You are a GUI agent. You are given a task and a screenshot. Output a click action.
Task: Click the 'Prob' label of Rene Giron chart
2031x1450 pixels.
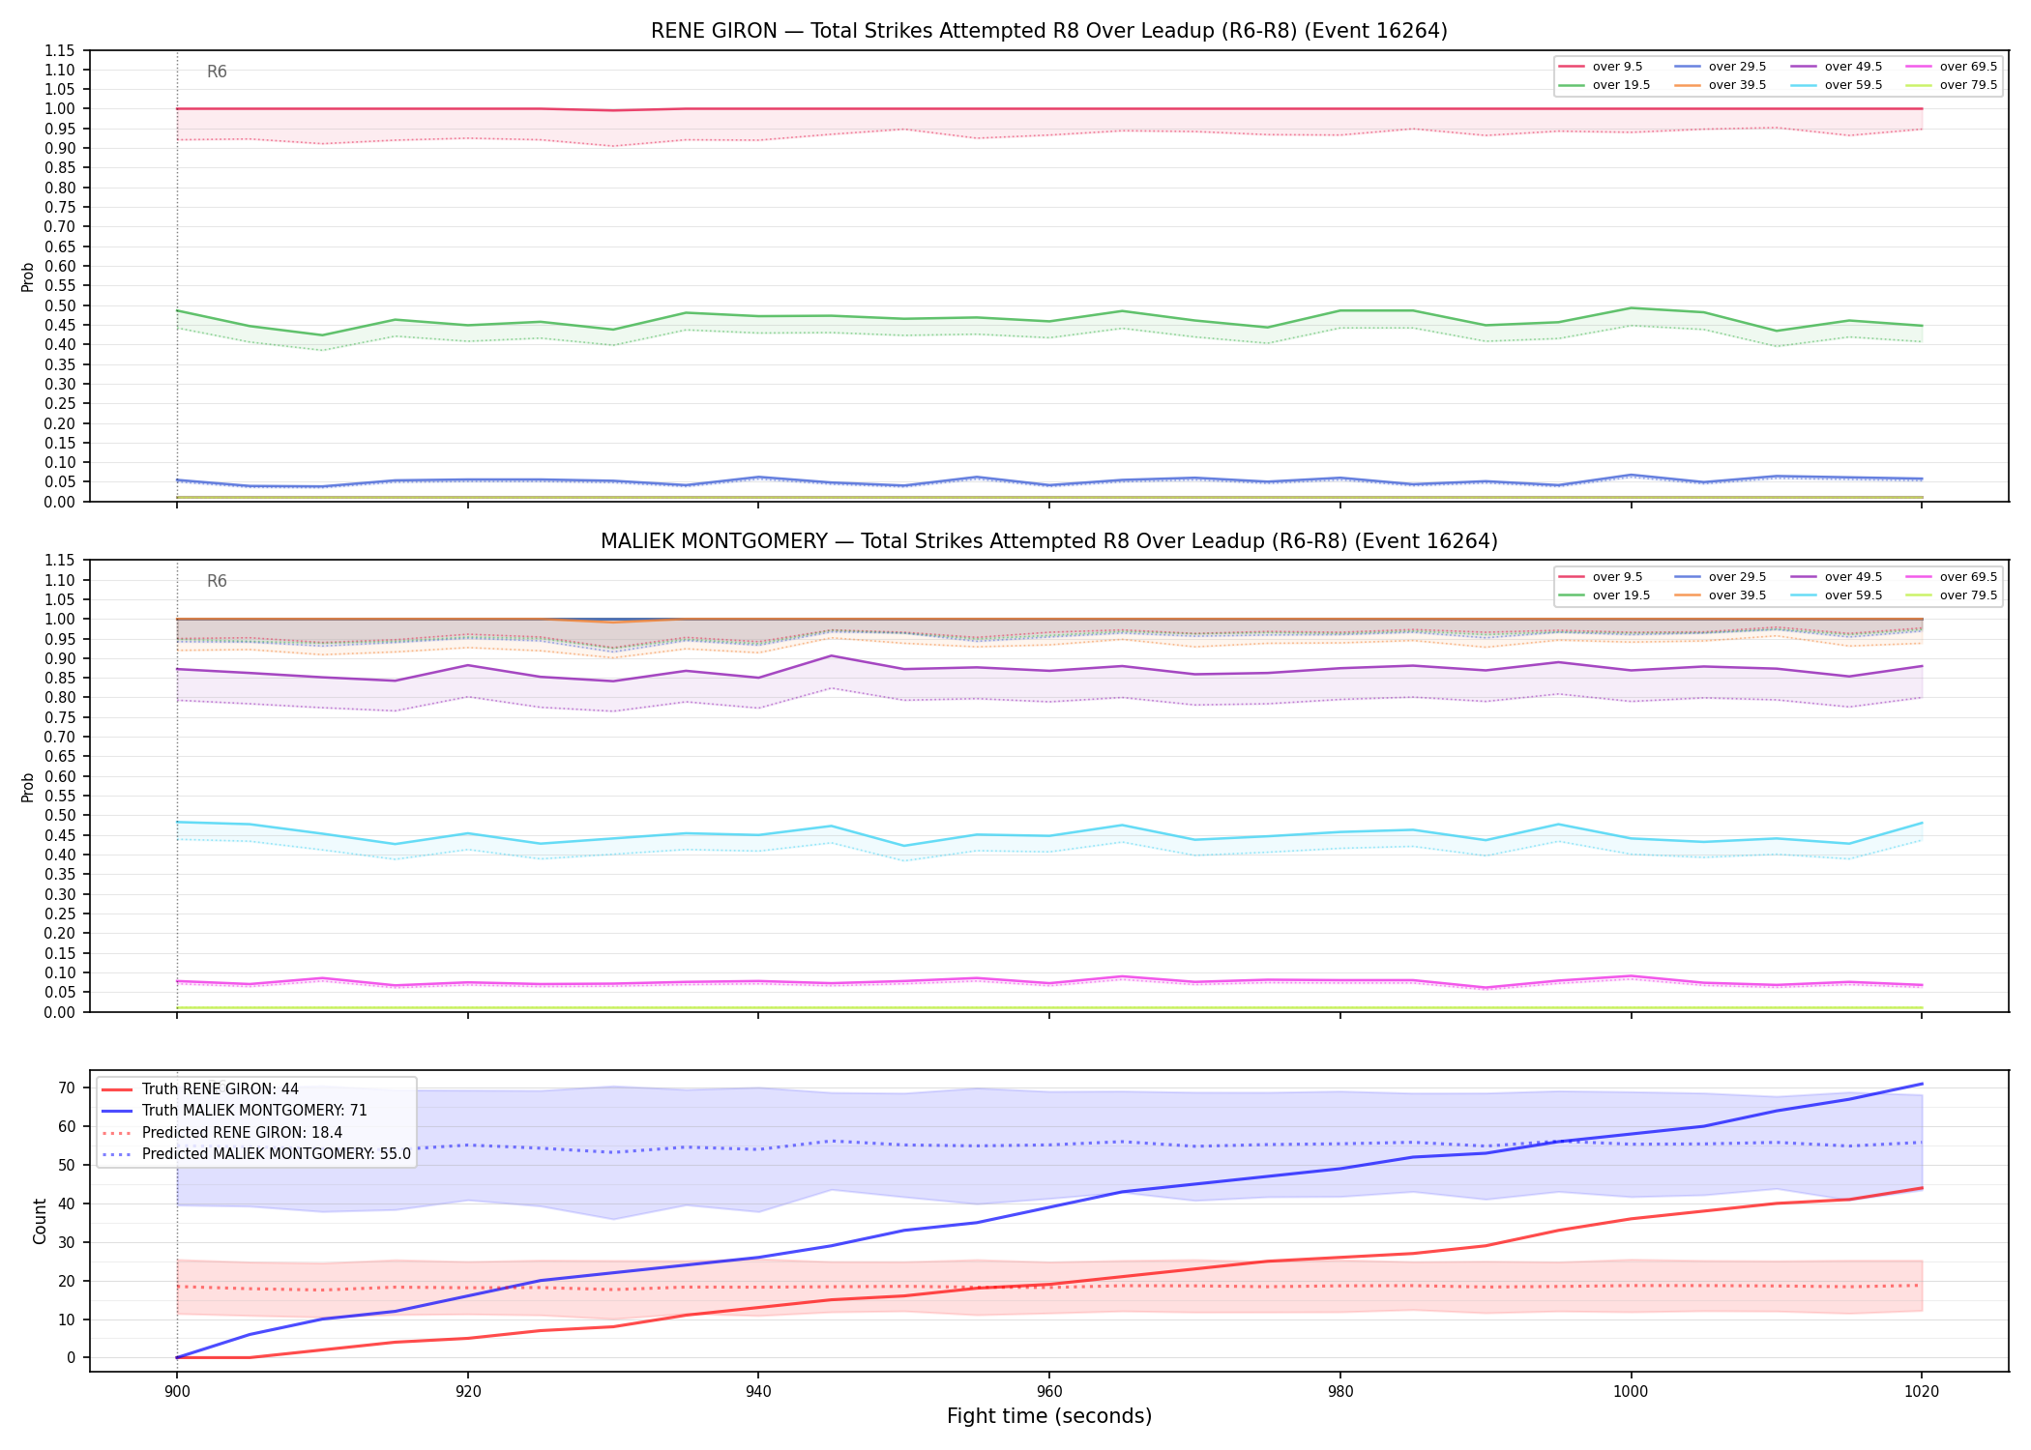coord(28,276)
